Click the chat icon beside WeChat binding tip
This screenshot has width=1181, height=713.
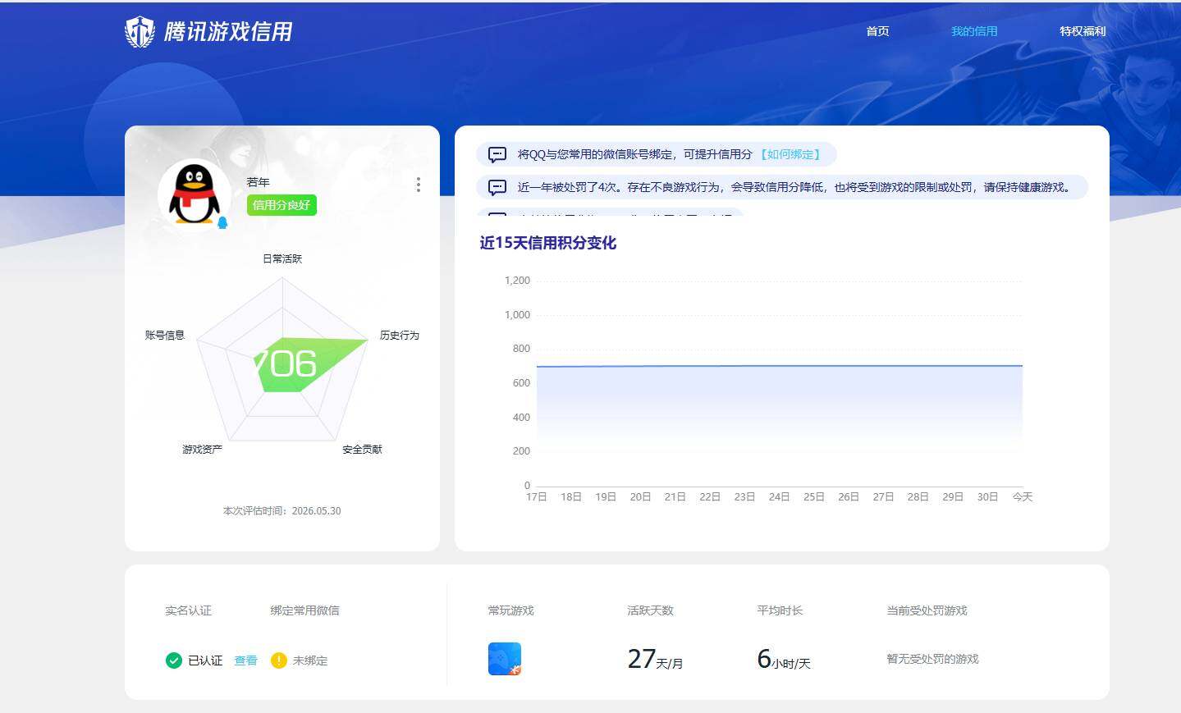point(497,154)
